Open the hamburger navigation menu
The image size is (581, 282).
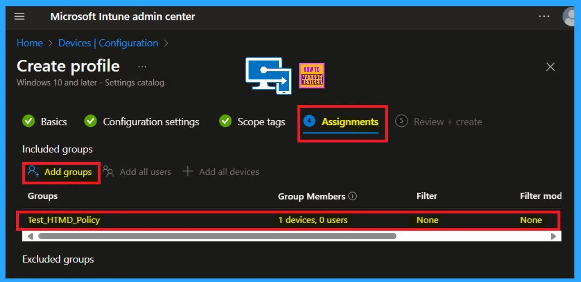pyautogui.click(x=20, y=17)
